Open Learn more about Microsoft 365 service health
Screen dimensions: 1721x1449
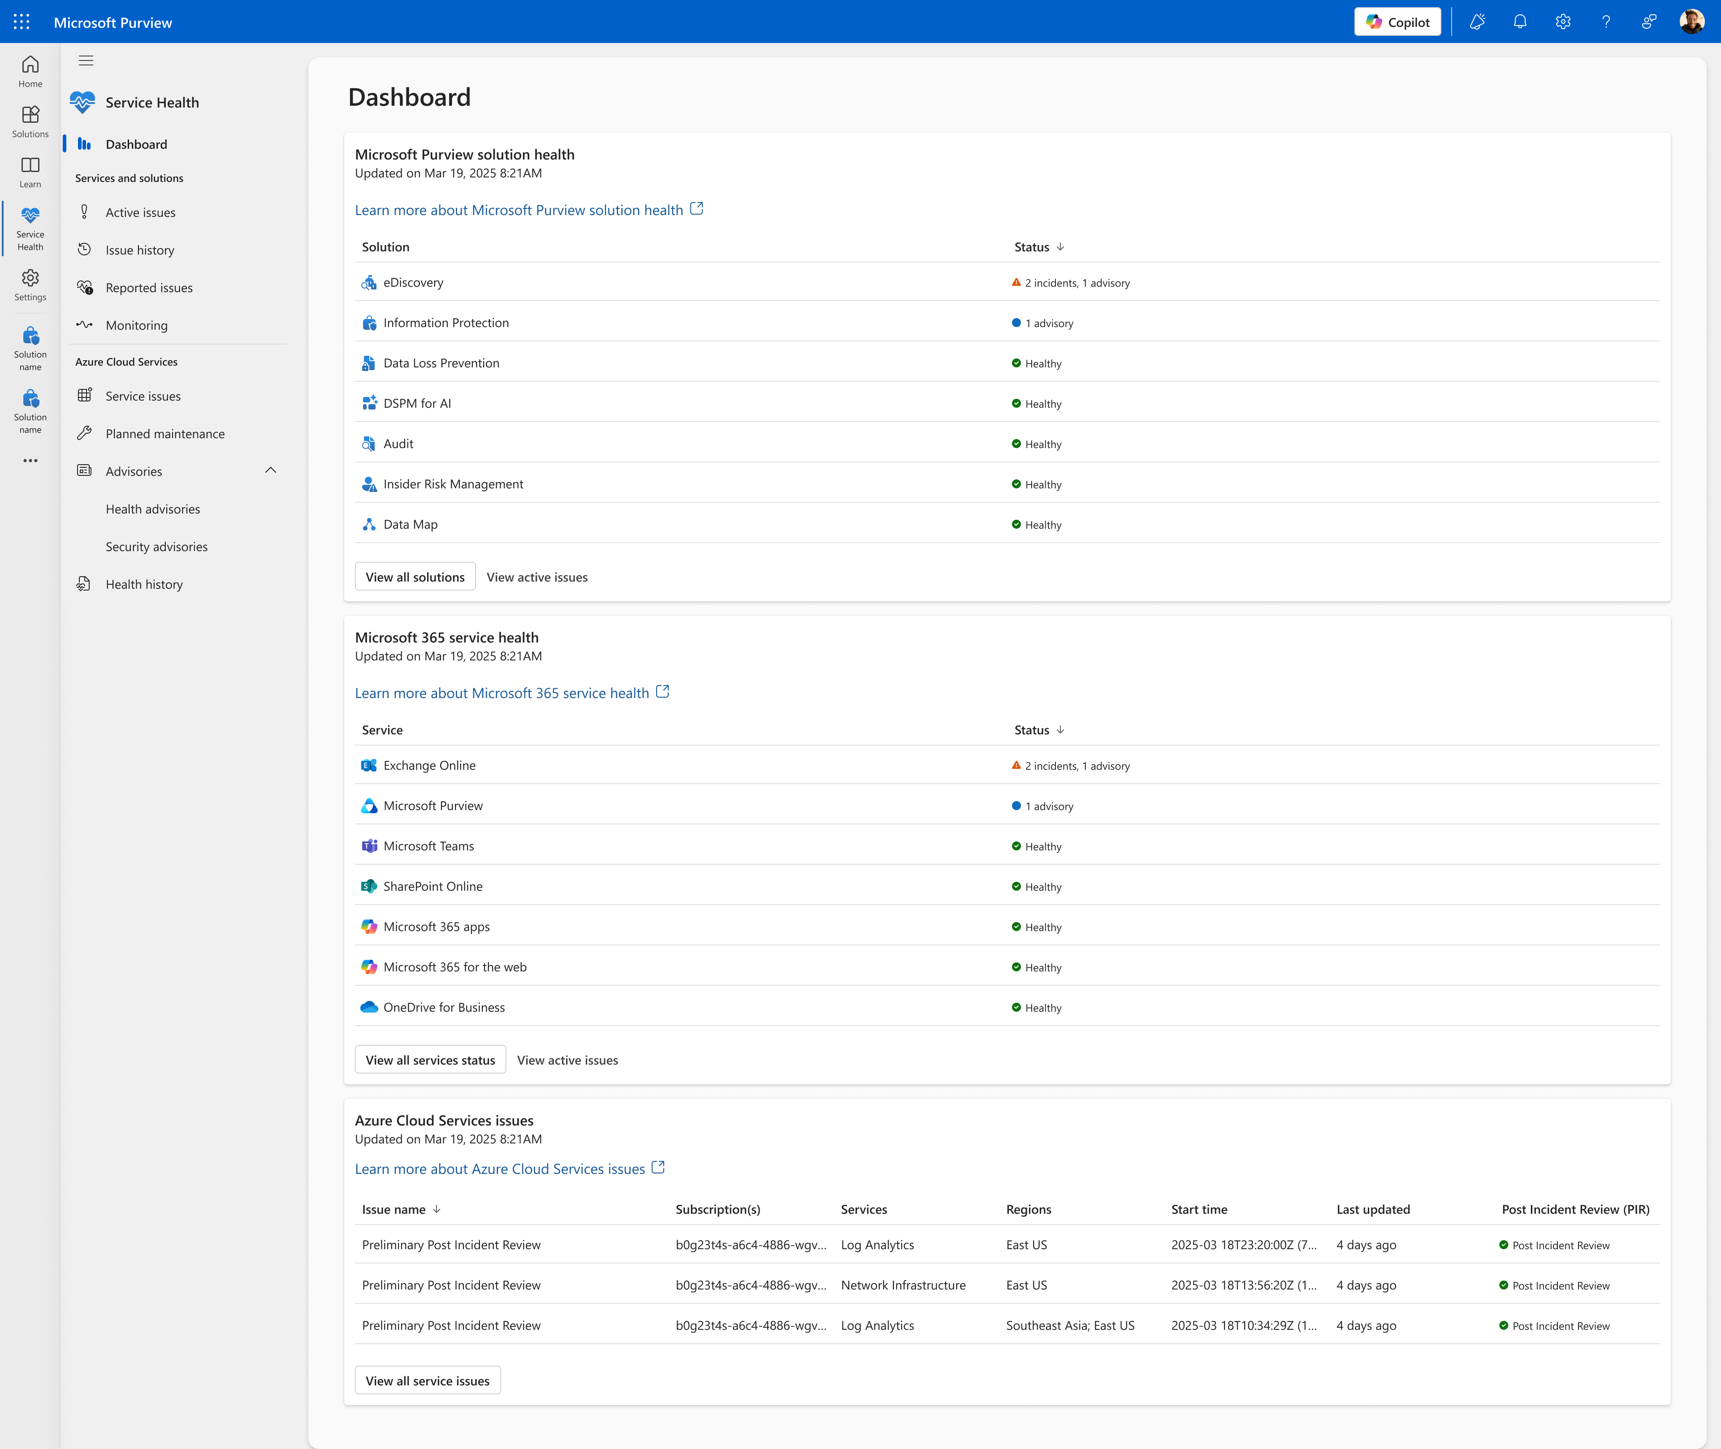[512, 693]
